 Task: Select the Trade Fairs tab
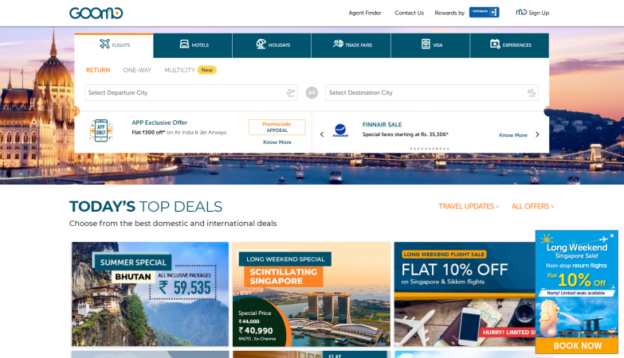pos(351,45)
